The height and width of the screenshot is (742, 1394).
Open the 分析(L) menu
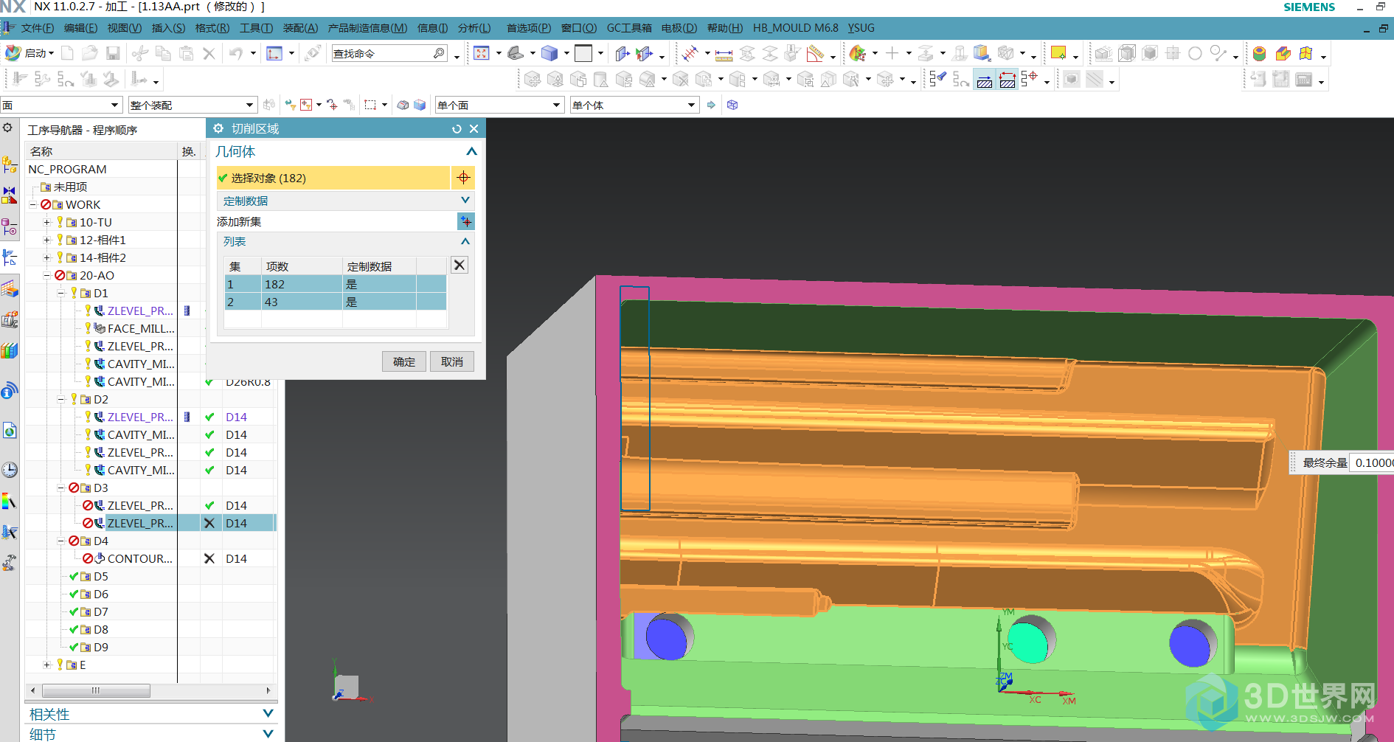474,28
